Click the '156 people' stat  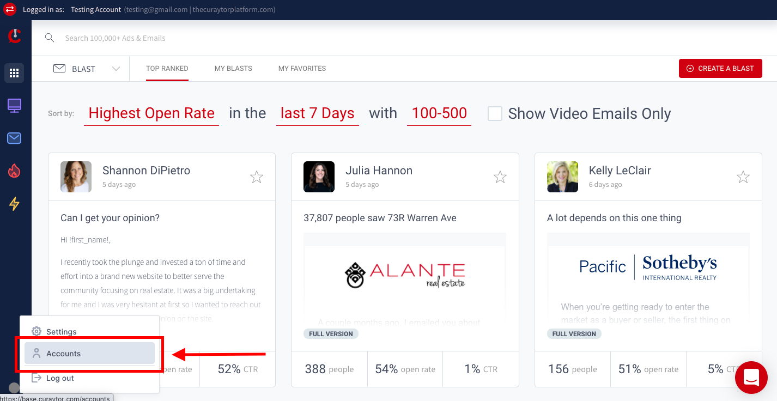point(573,369)
